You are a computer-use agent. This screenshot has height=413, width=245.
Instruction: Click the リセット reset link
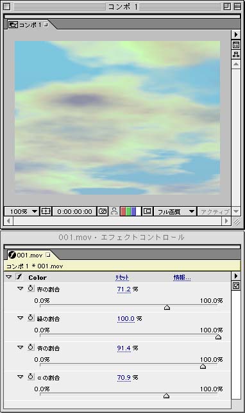coord(122,277)
